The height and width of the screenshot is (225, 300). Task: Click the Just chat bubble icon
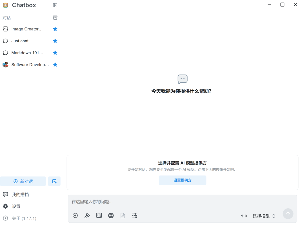click(6, 41)
